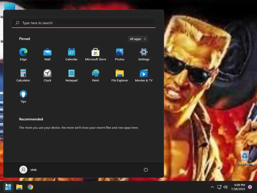Open File Explorer from pinned apps
The image size is (257, 193).
point(120,75)
